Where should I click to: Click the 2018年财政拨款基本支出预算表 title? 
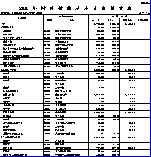click(x=75, y=8)
